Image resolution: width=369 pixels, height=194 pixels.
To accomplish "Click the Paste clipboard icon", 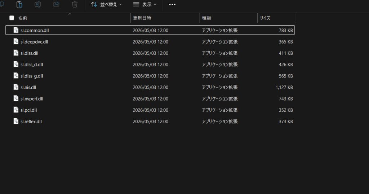I will [x=19, y=4].
